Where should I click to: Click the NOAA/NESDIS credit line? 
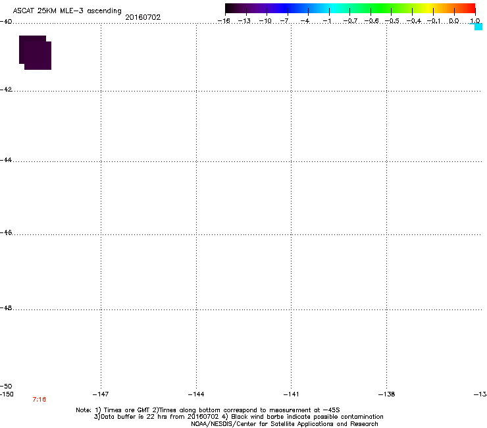point(284,424)
